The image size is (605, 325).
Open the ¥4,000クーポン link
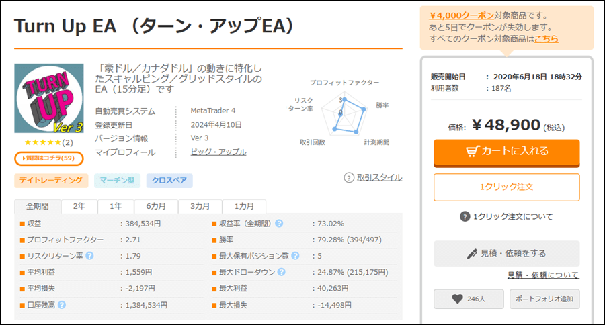(x=461, y=15)
